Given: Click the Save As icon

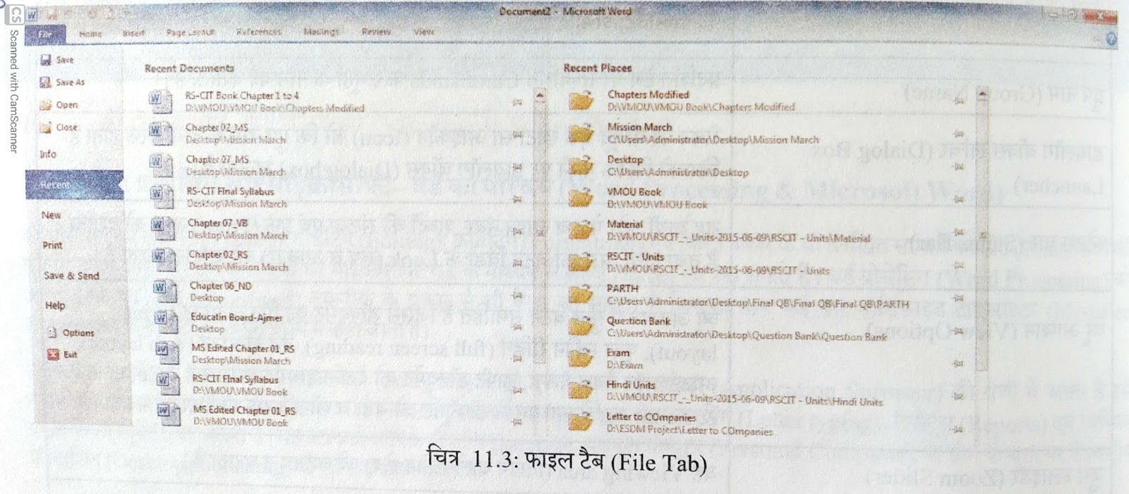Looking at the screenshot, I should point(46,83).
